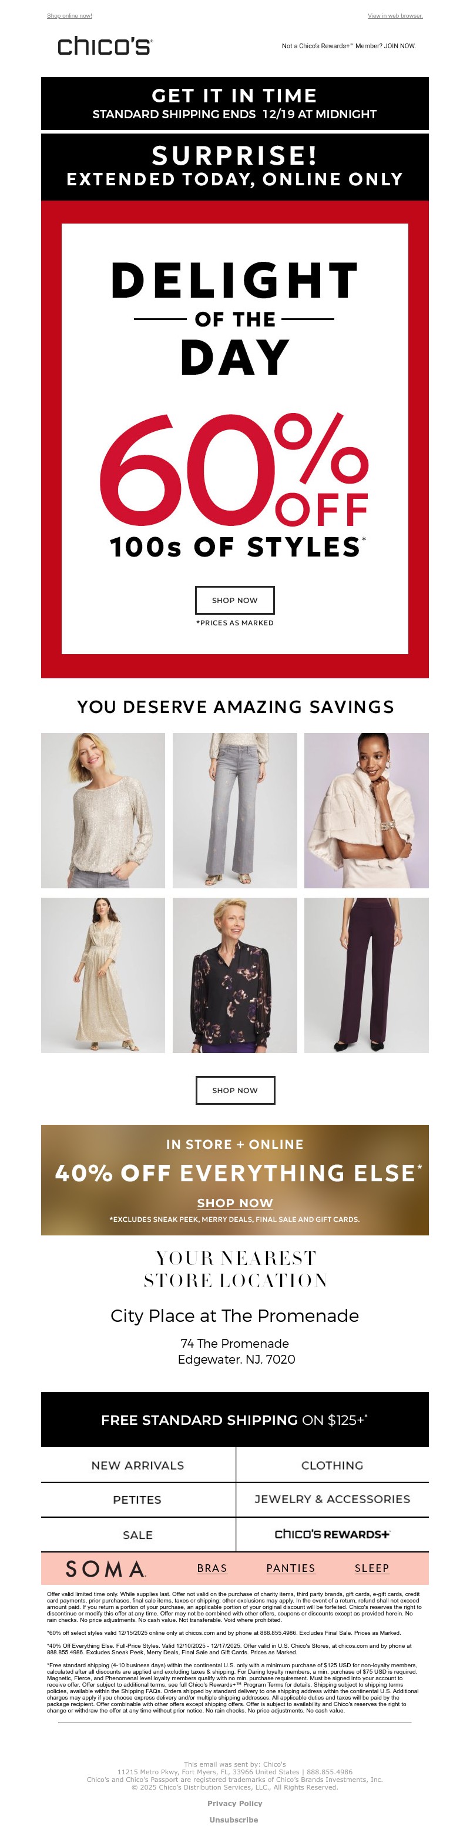
Task: Click 'JOIN NOW' rewards membership link
Action: (400, 46)
